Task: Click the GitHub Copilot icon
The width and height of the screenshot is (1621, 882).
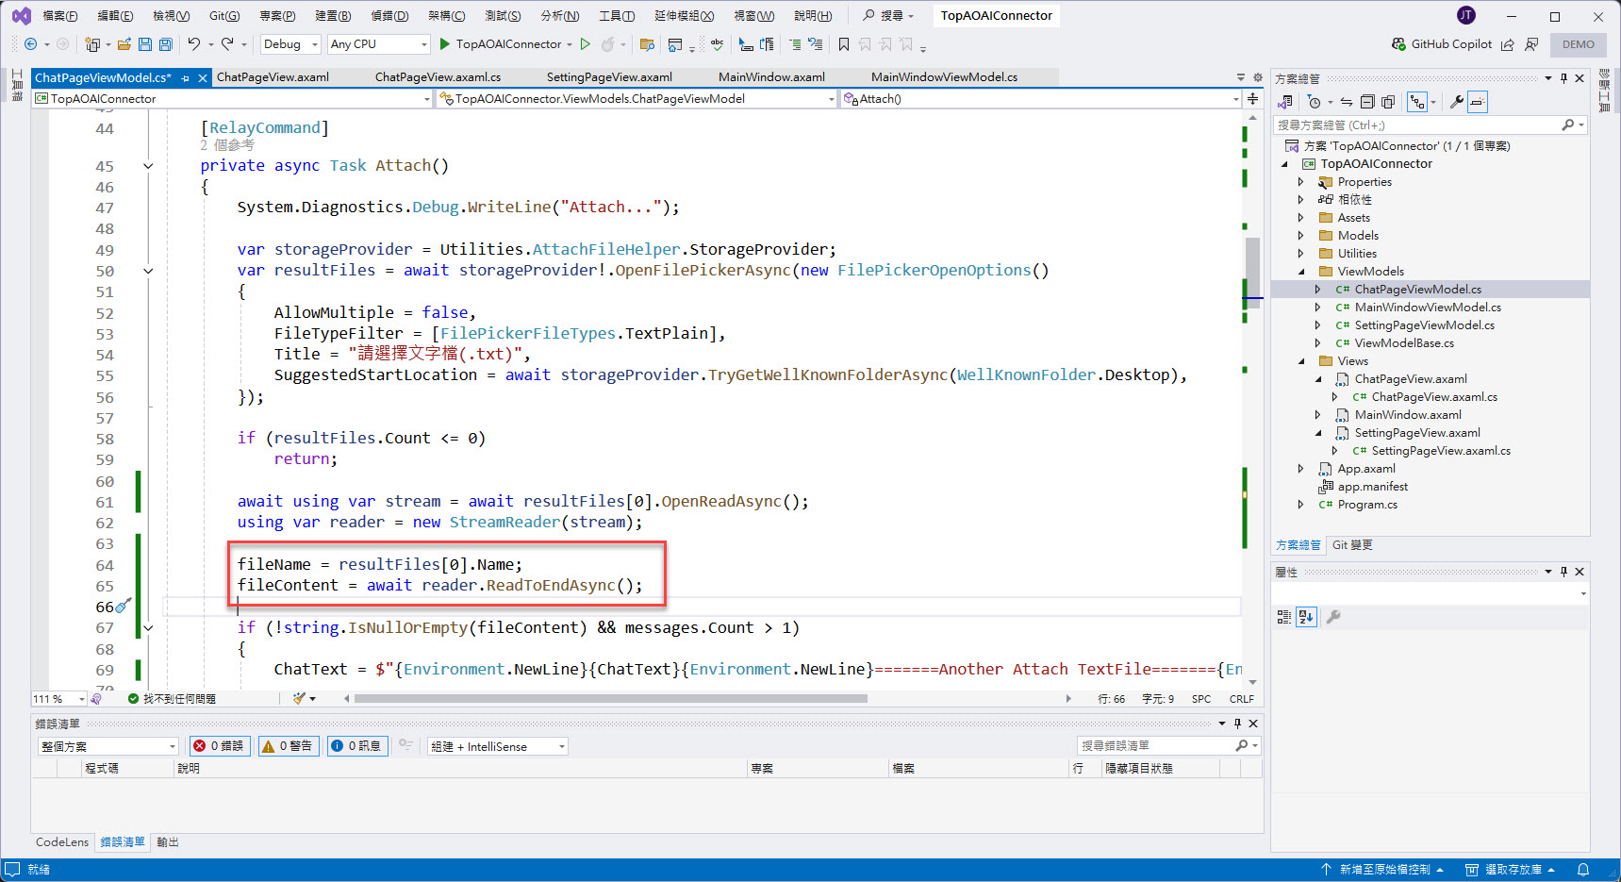Action: [1398, 44]
